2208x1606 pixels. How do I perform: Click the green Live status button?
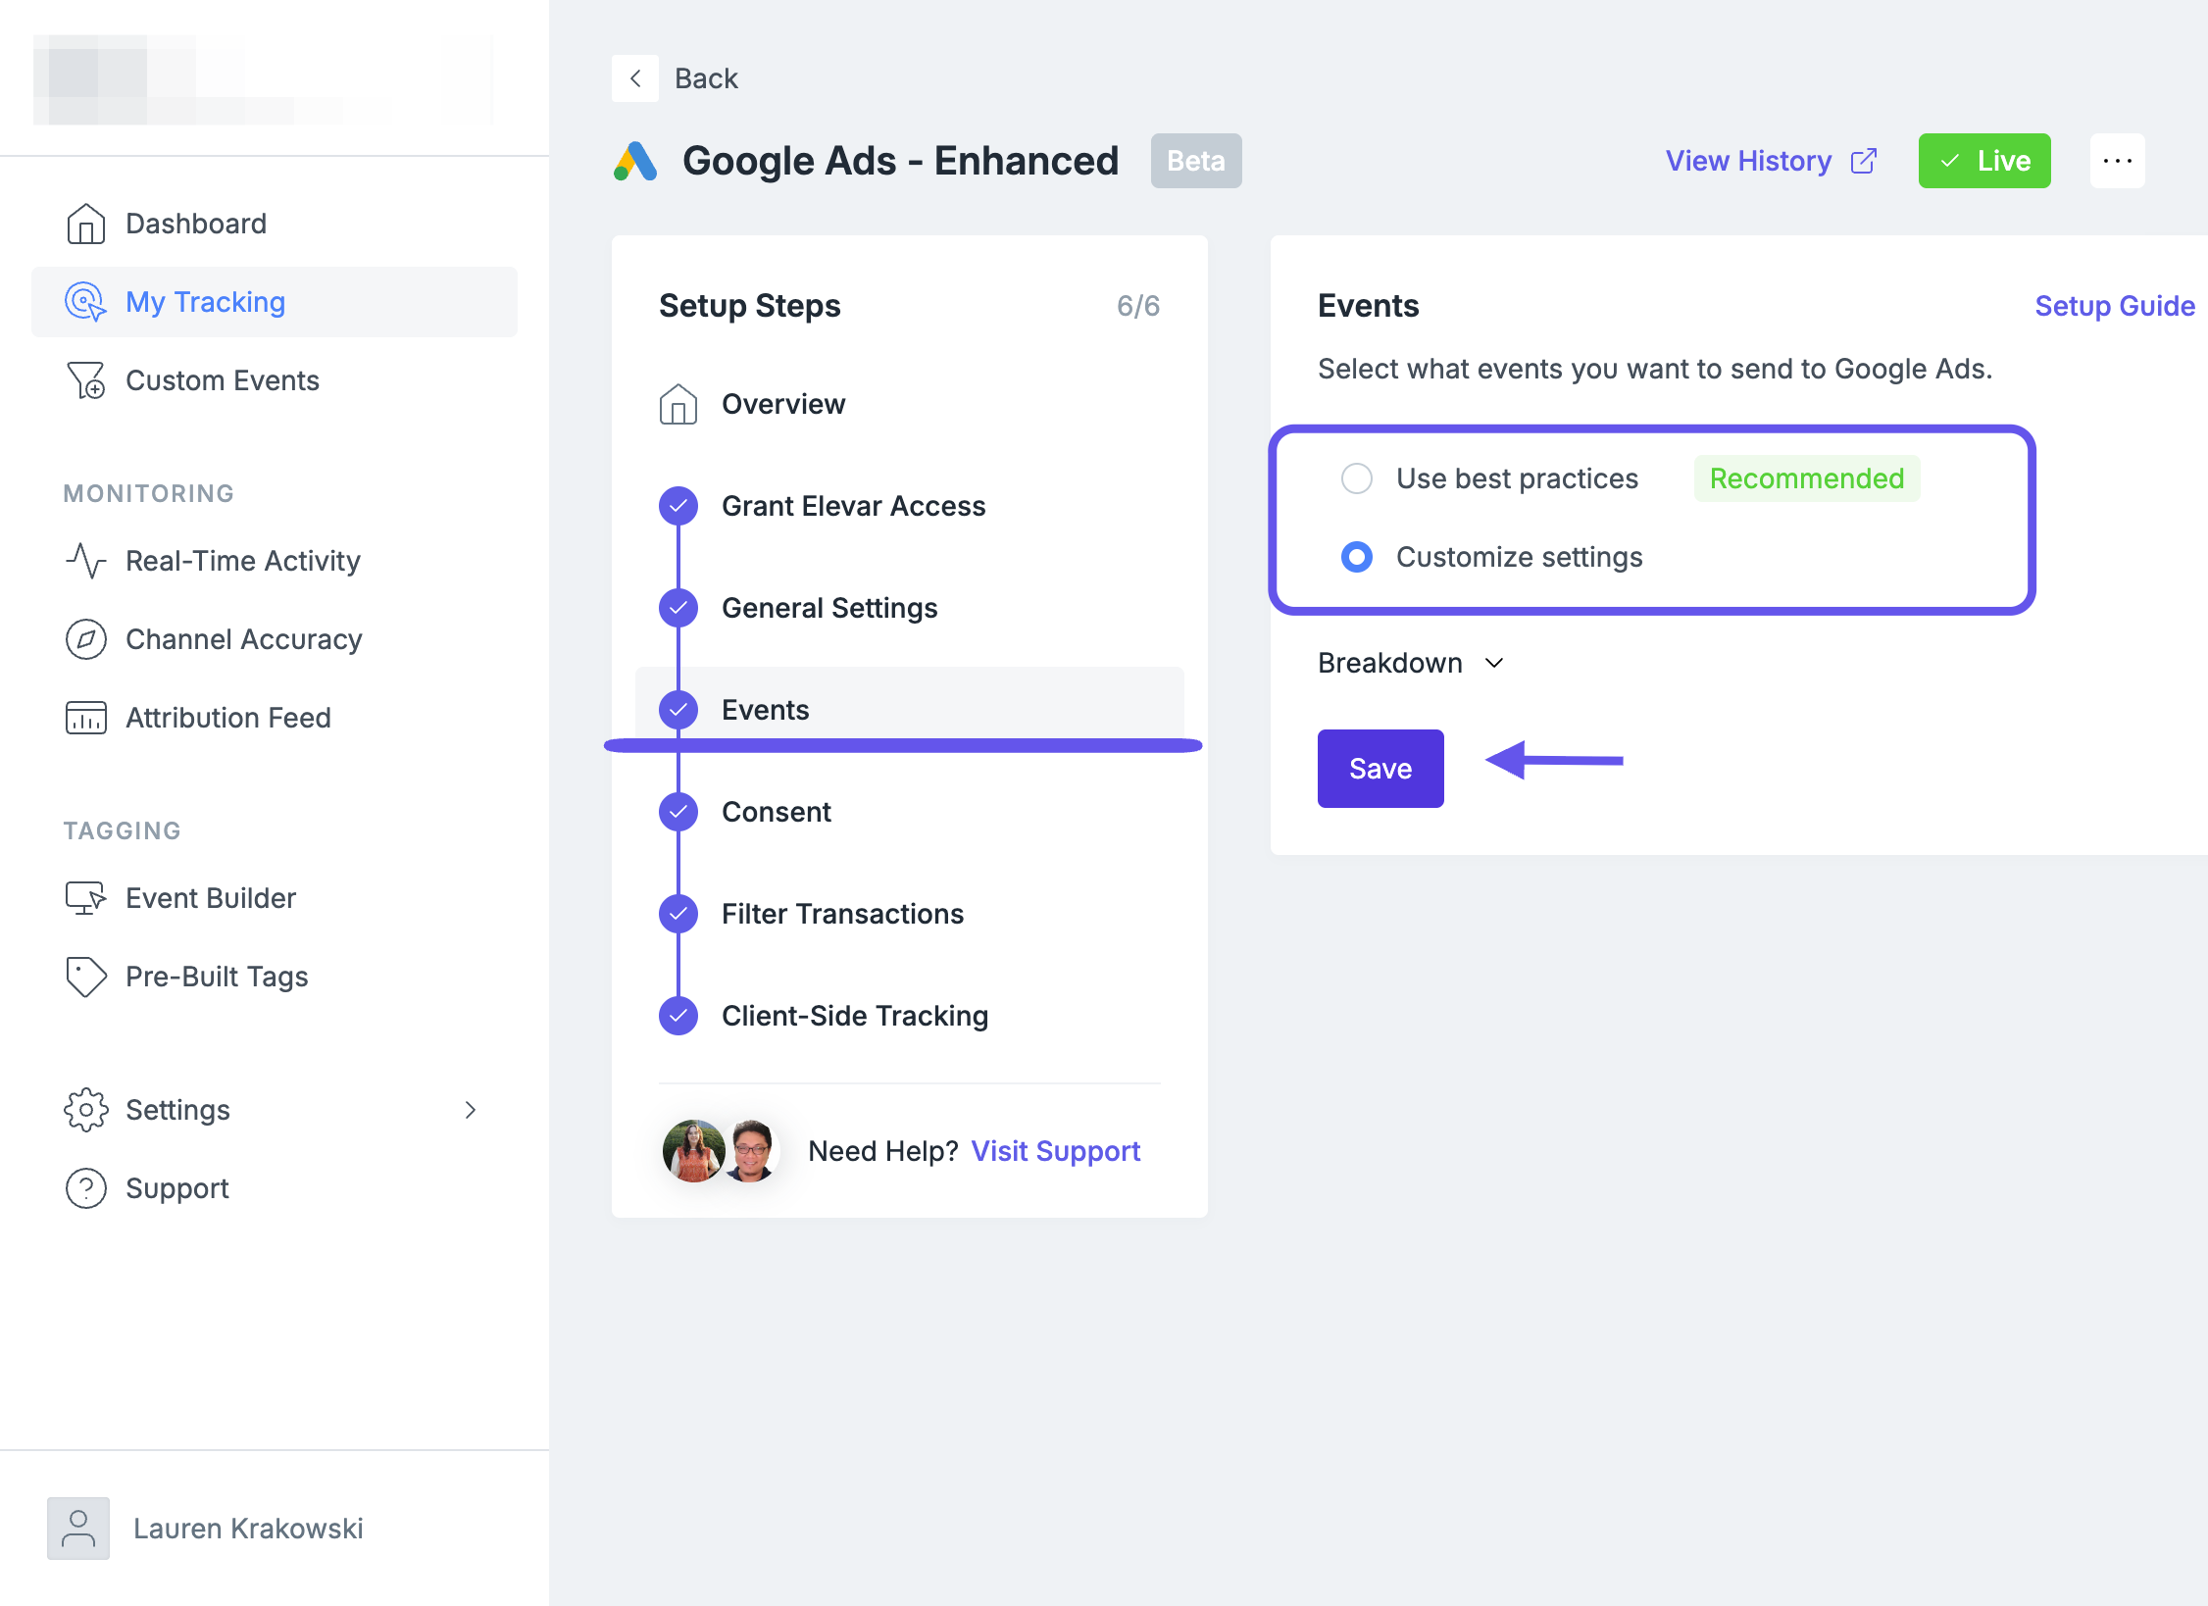click(x=1984, y=161)
